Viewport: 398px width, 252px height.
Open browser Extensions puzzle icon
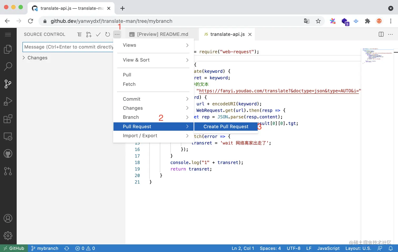(367, 21)
